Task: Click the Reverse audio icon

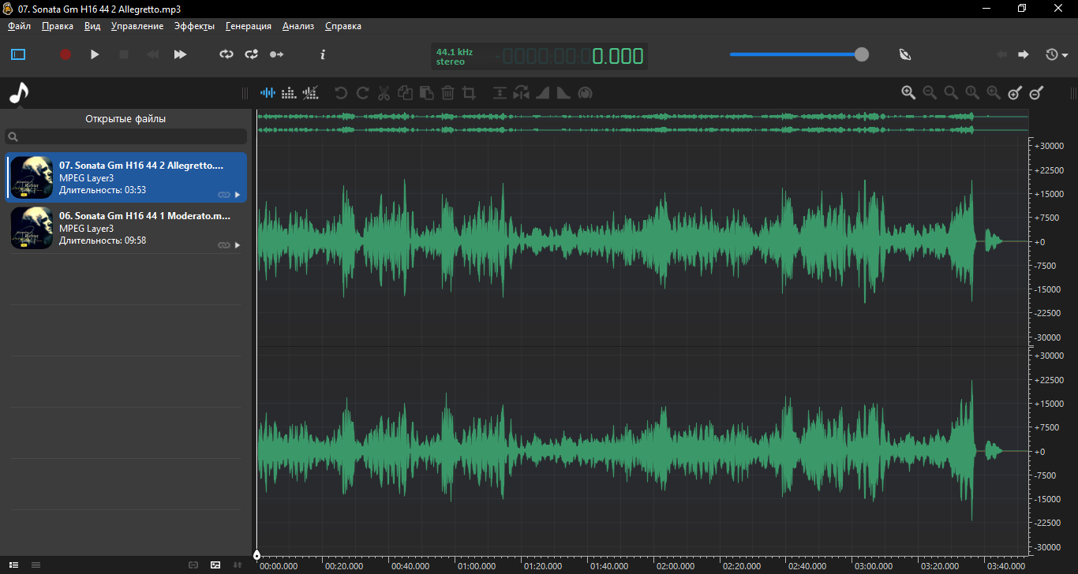Action: pyautogui.click(x=521, y=93)
